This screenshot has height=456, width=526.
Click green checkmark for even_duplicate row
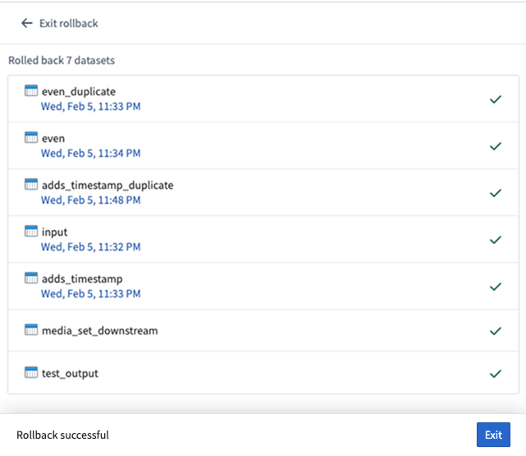[x=495, y=99]
